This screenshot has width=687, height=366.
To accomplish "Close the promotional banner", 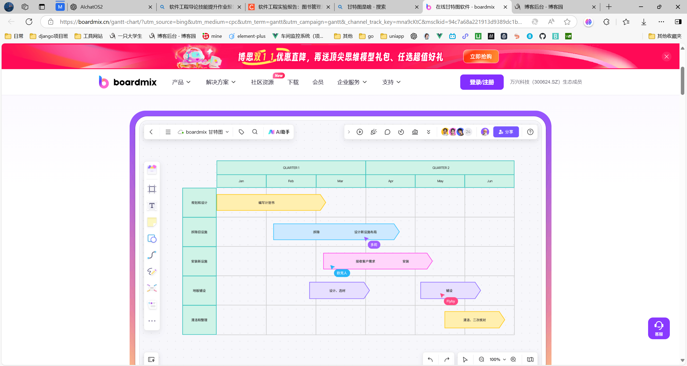I will (667, 57).
